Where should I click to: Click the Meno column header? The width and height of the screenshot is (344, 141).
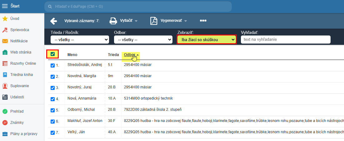[x=72, y=55]
